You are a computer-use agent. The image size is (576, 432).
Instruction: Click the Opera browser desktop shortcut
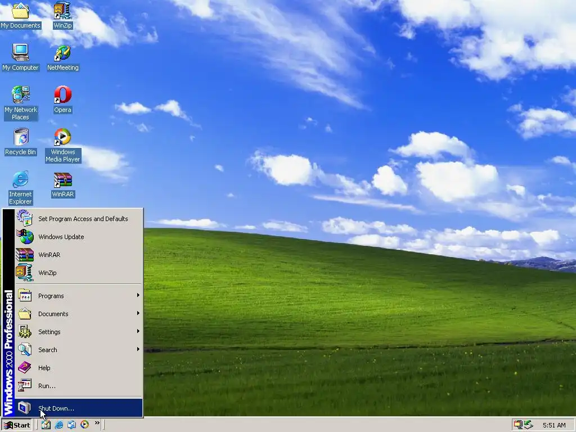click(62, 100)
